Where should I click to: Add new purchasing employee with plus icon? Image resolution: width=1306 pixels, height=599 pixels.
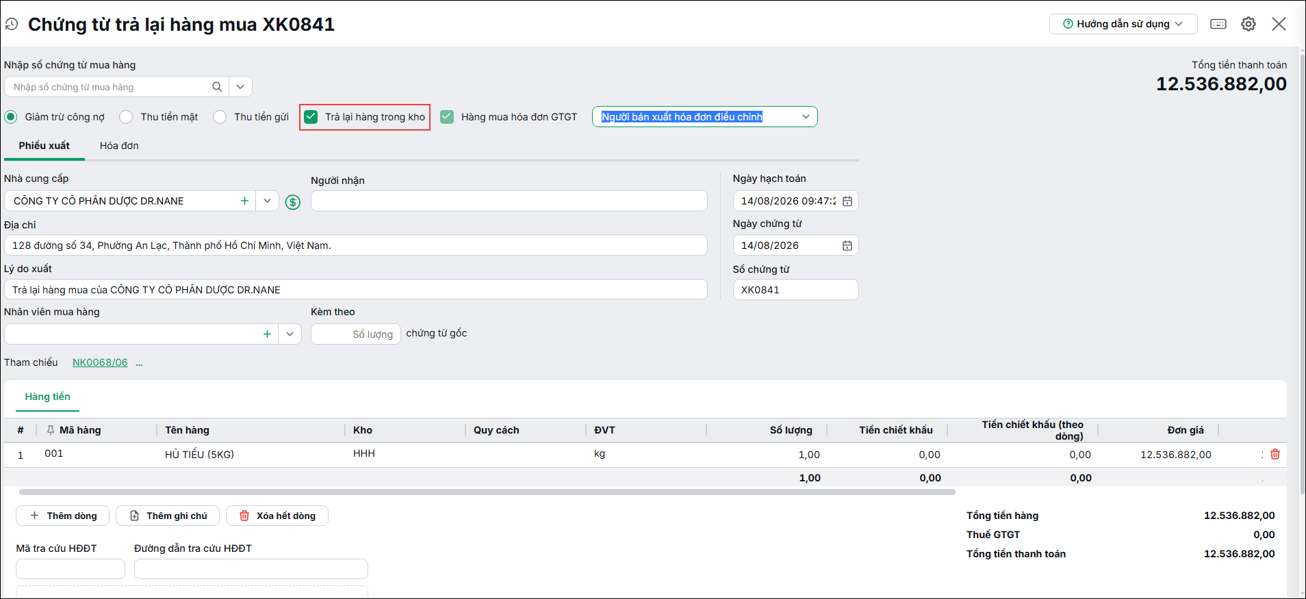point(267,334)
